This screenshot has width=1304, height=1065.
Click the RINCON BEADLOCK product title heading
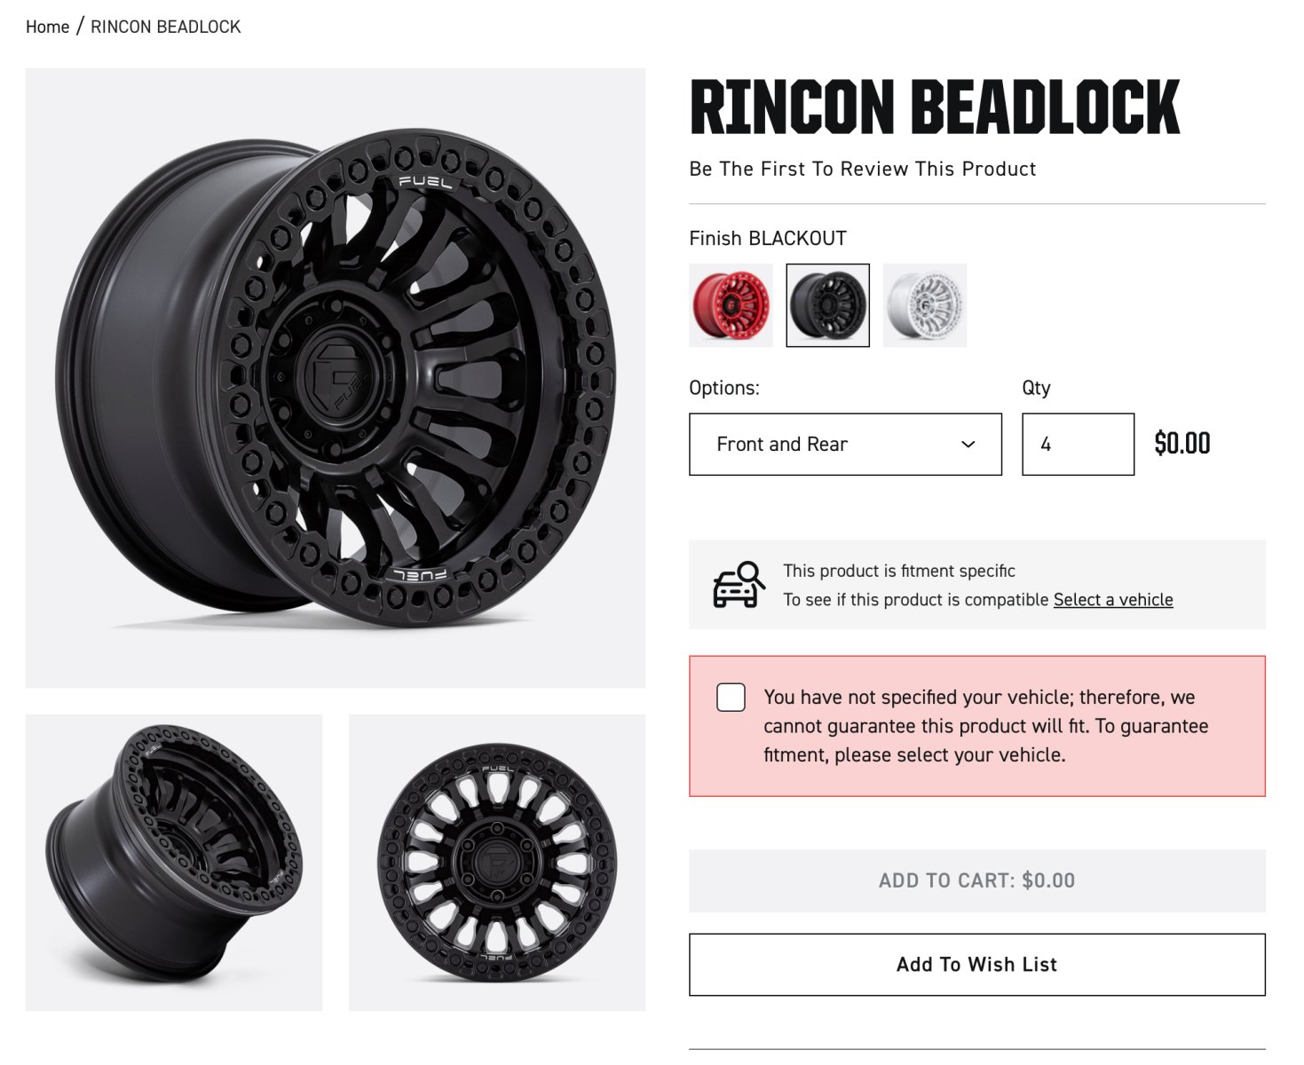[934, 106]
